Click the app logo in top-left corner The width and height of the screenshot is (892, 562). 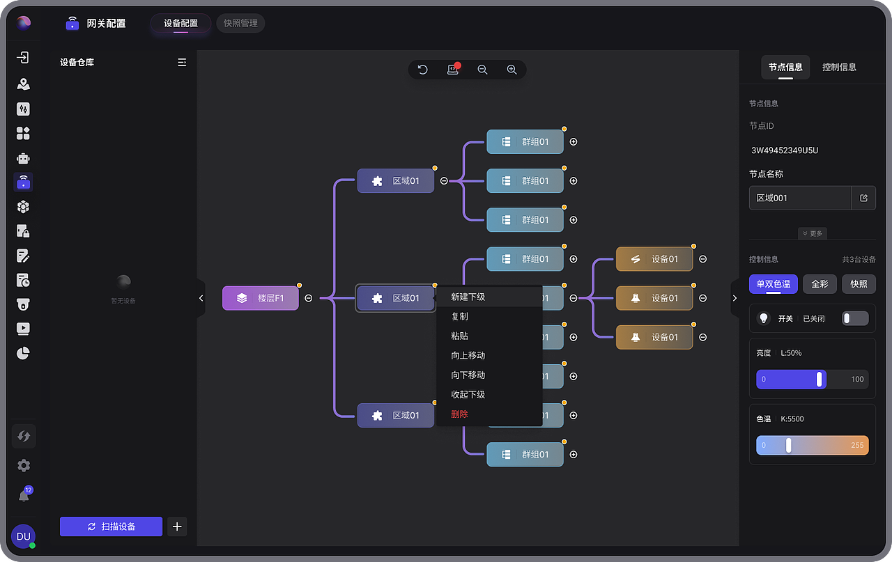(24, 23)
